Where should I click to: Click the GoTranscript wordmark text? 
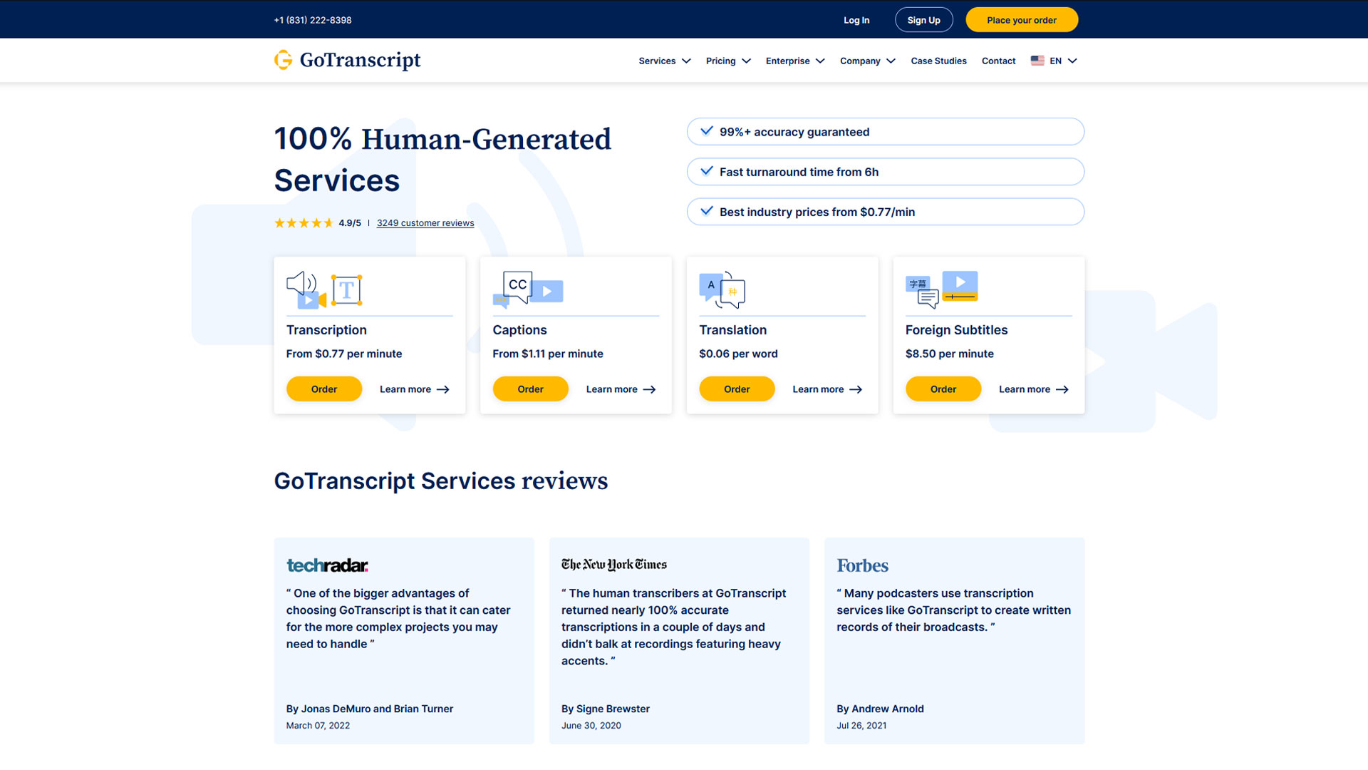[x=361, y=60]
